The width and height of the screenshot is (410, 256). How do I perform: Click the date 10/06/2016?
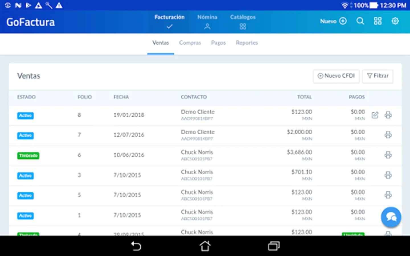tap(129, 155)
